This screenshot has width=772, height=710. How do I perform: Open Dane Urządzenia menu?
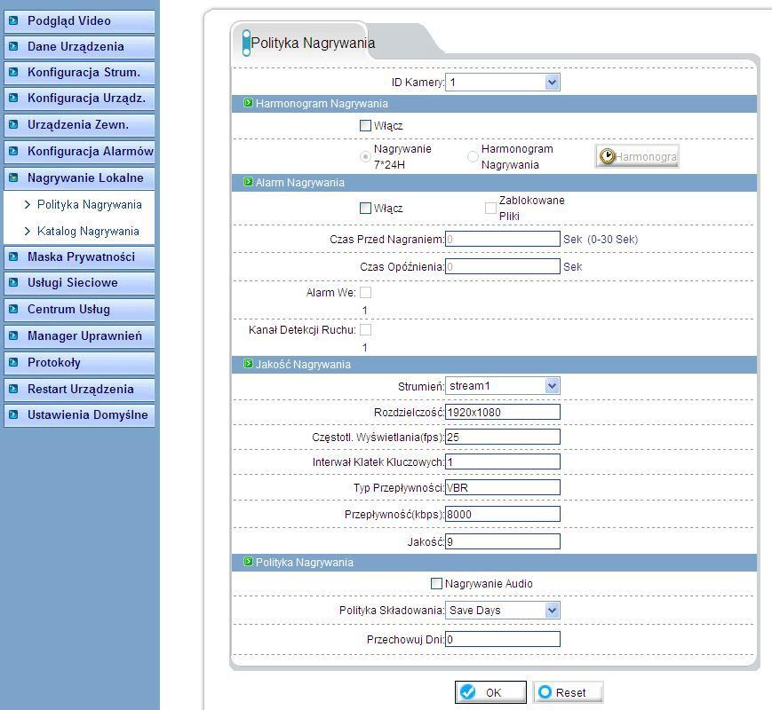pos(79,46)
